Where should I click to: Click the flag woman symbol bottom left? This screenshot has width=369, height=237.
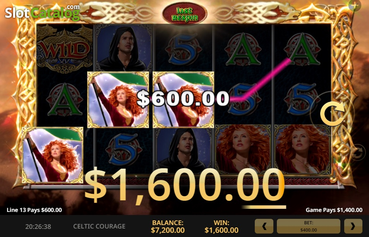coord(53,155)
